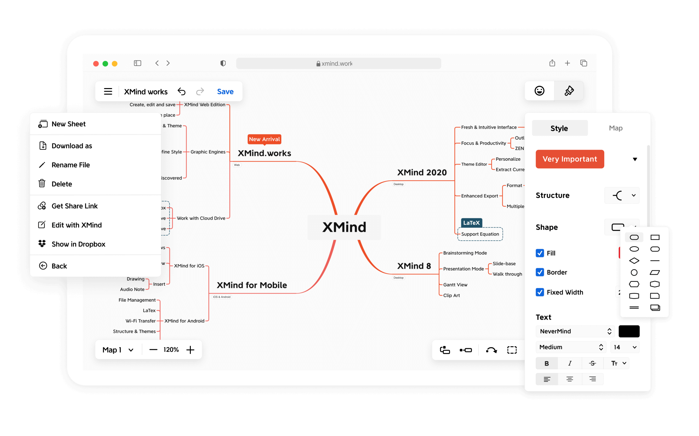Pick the parallelogram shape
Screen dimensions: 699x436
coord(655,272)
